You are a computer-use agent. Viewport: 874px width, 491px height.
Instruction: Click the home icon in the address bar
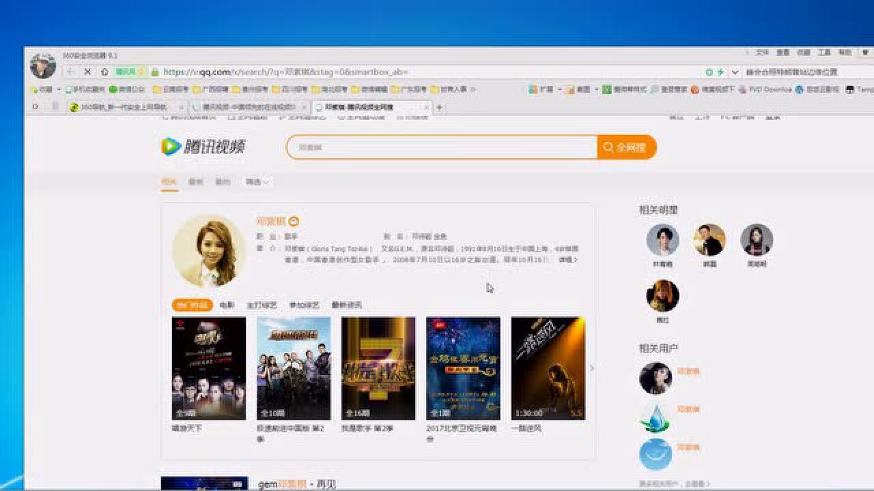click(x=104, y=72)
